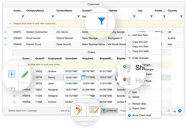Screen dimensions: 186x128
Task: Expand the ERNSH customer row
Action: click(5, 38)
